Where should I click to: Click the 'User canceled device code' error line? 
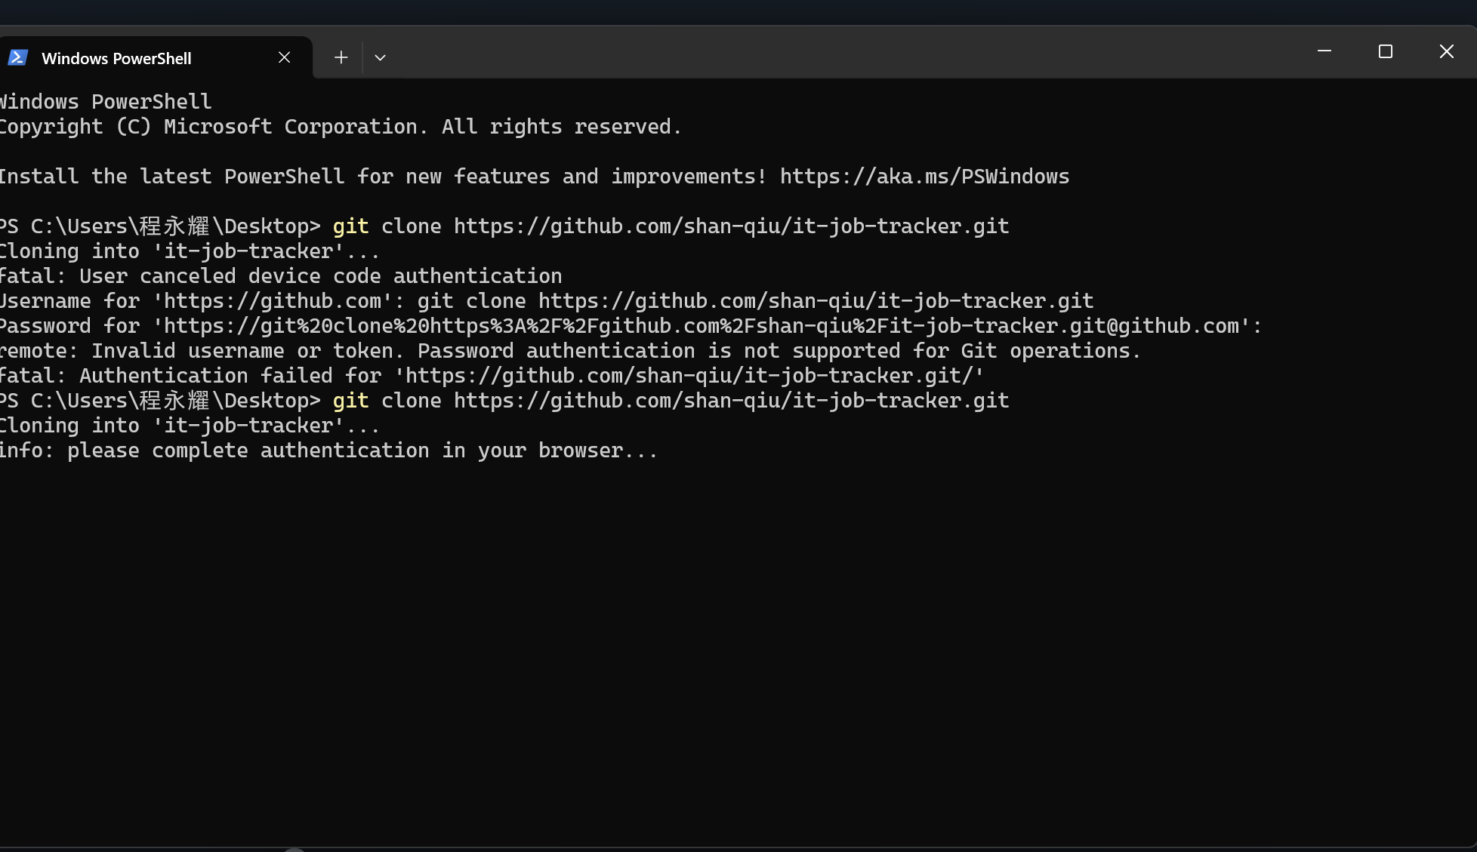pyautogui.click(x=281, y=276)
